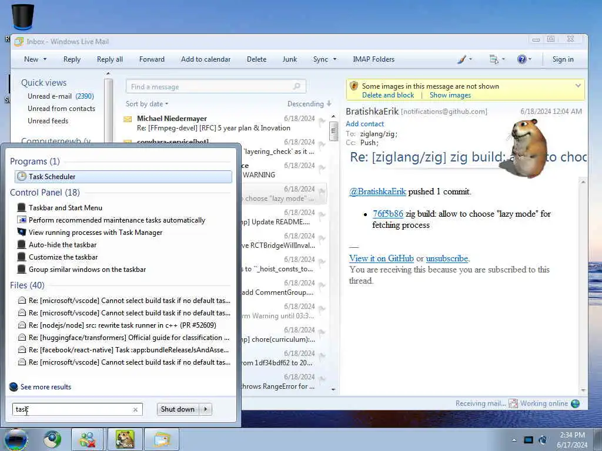Click the Shut down button
This screenshot has width=602, height=451.
(178, 409)
